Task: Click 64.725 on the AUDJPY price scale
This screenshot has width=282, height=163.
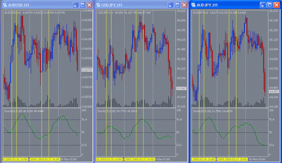Action: click(x=274, y=68)
